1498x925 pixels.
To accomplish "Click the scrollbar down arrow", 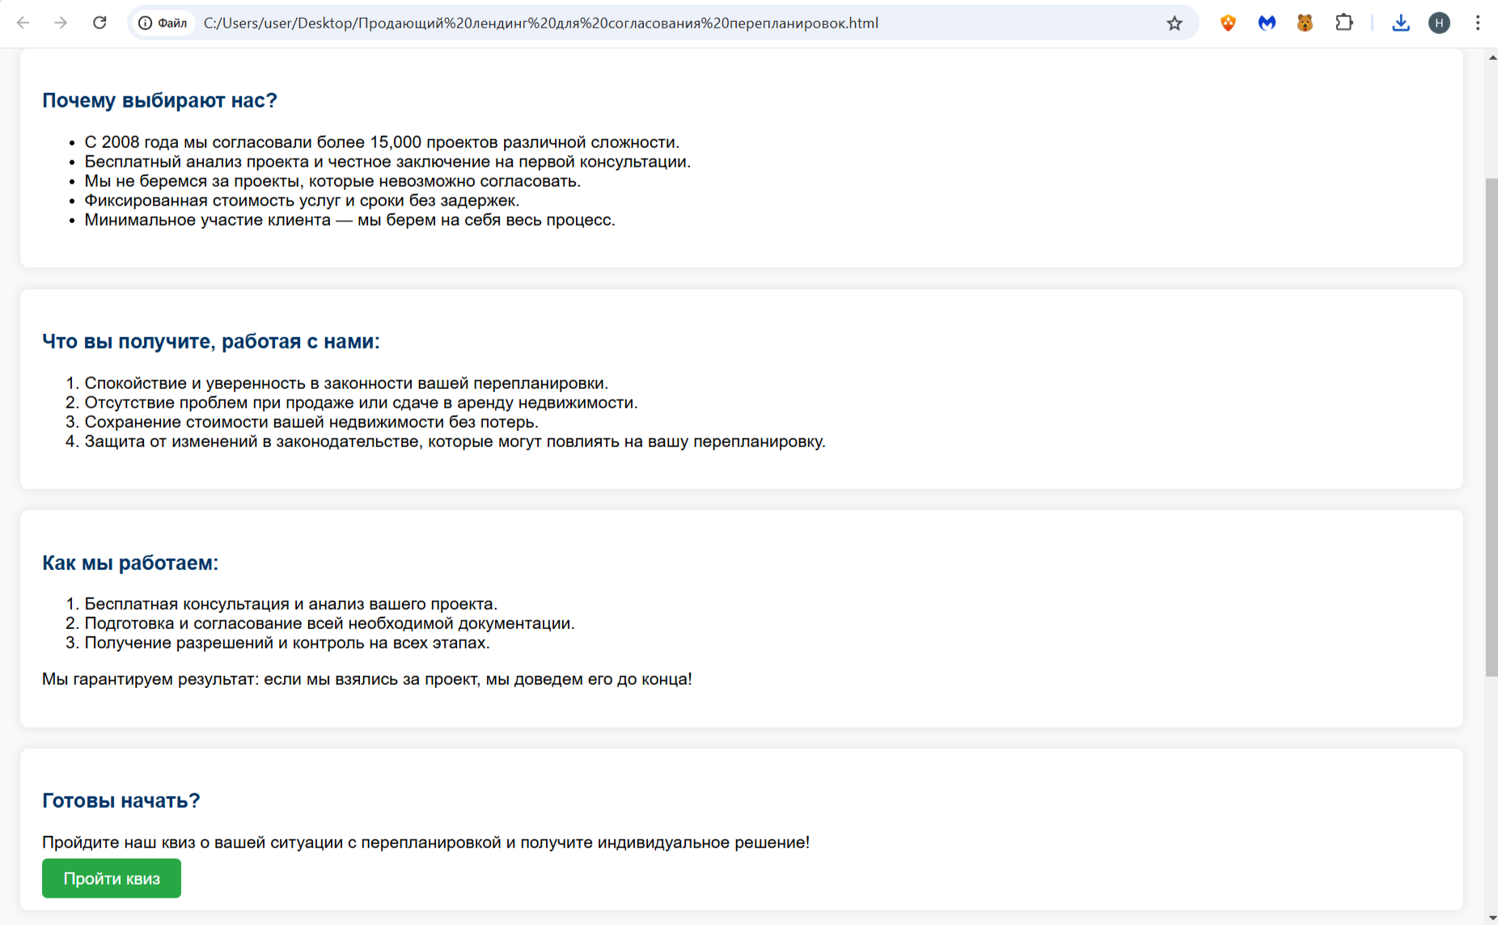I will [x=1492, y=918].
